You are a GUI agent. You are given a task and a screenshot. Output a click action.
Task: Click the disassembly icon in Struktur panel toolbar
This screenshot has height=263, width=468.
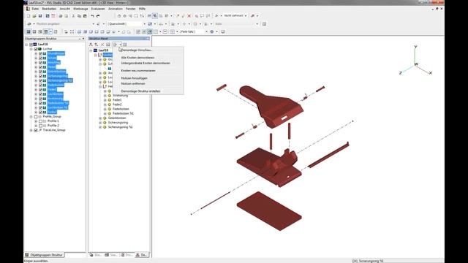click(115, 45)
